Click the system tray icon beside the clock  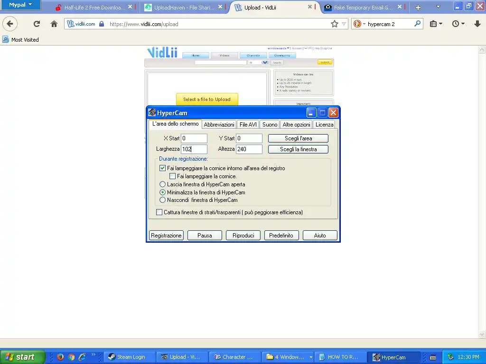coord(450,357)
